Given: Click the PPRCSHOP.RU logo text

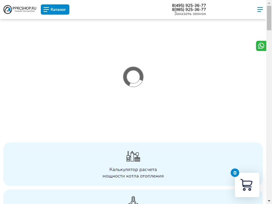Looking at the screenshot, I should (24, 8).
